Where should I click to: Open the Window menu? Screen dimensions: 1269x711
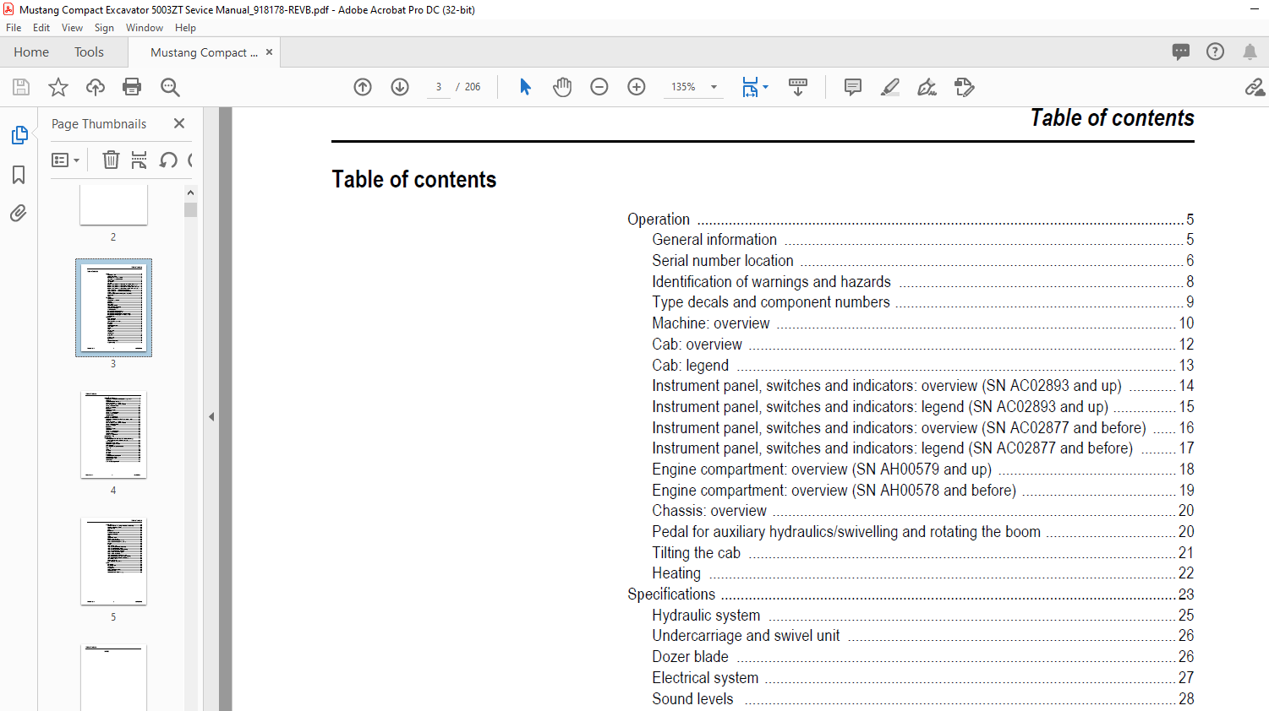[x=145, y=28]
